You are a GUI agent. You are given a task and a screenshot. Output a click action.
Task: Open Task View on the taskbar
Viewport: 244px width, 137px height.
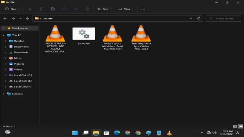[85, 133]
